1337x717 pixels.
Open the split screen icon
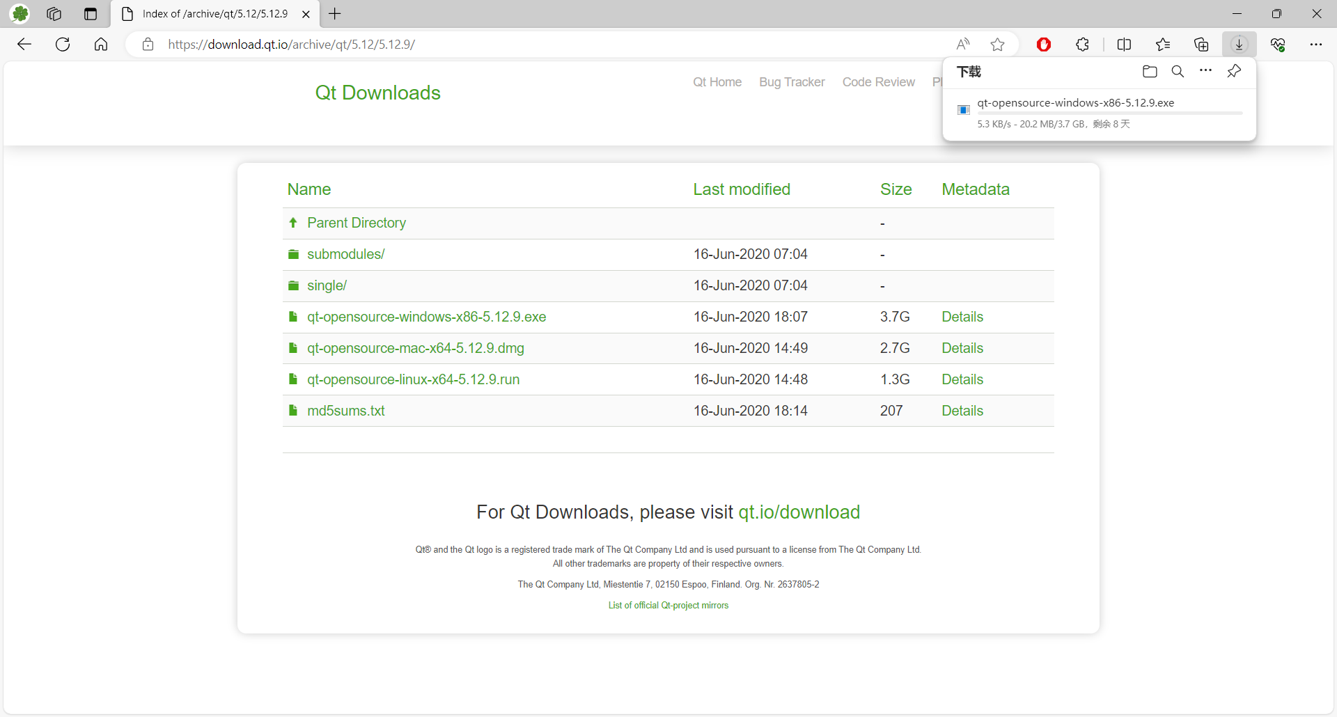click(x=1124, y=45)
